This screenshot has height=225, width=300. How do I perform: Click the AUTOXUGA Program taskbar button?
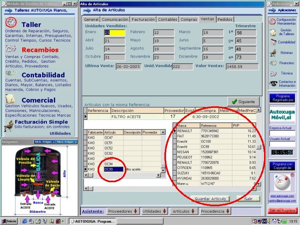tap(92, 221)
